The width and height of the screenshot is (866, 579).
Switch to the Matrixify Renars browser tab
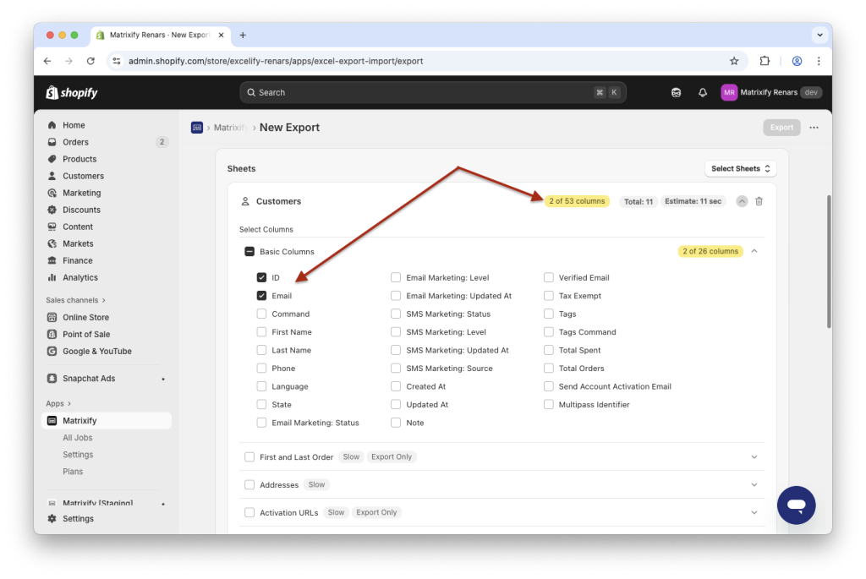pyautogui.click(x=161, y=35)
